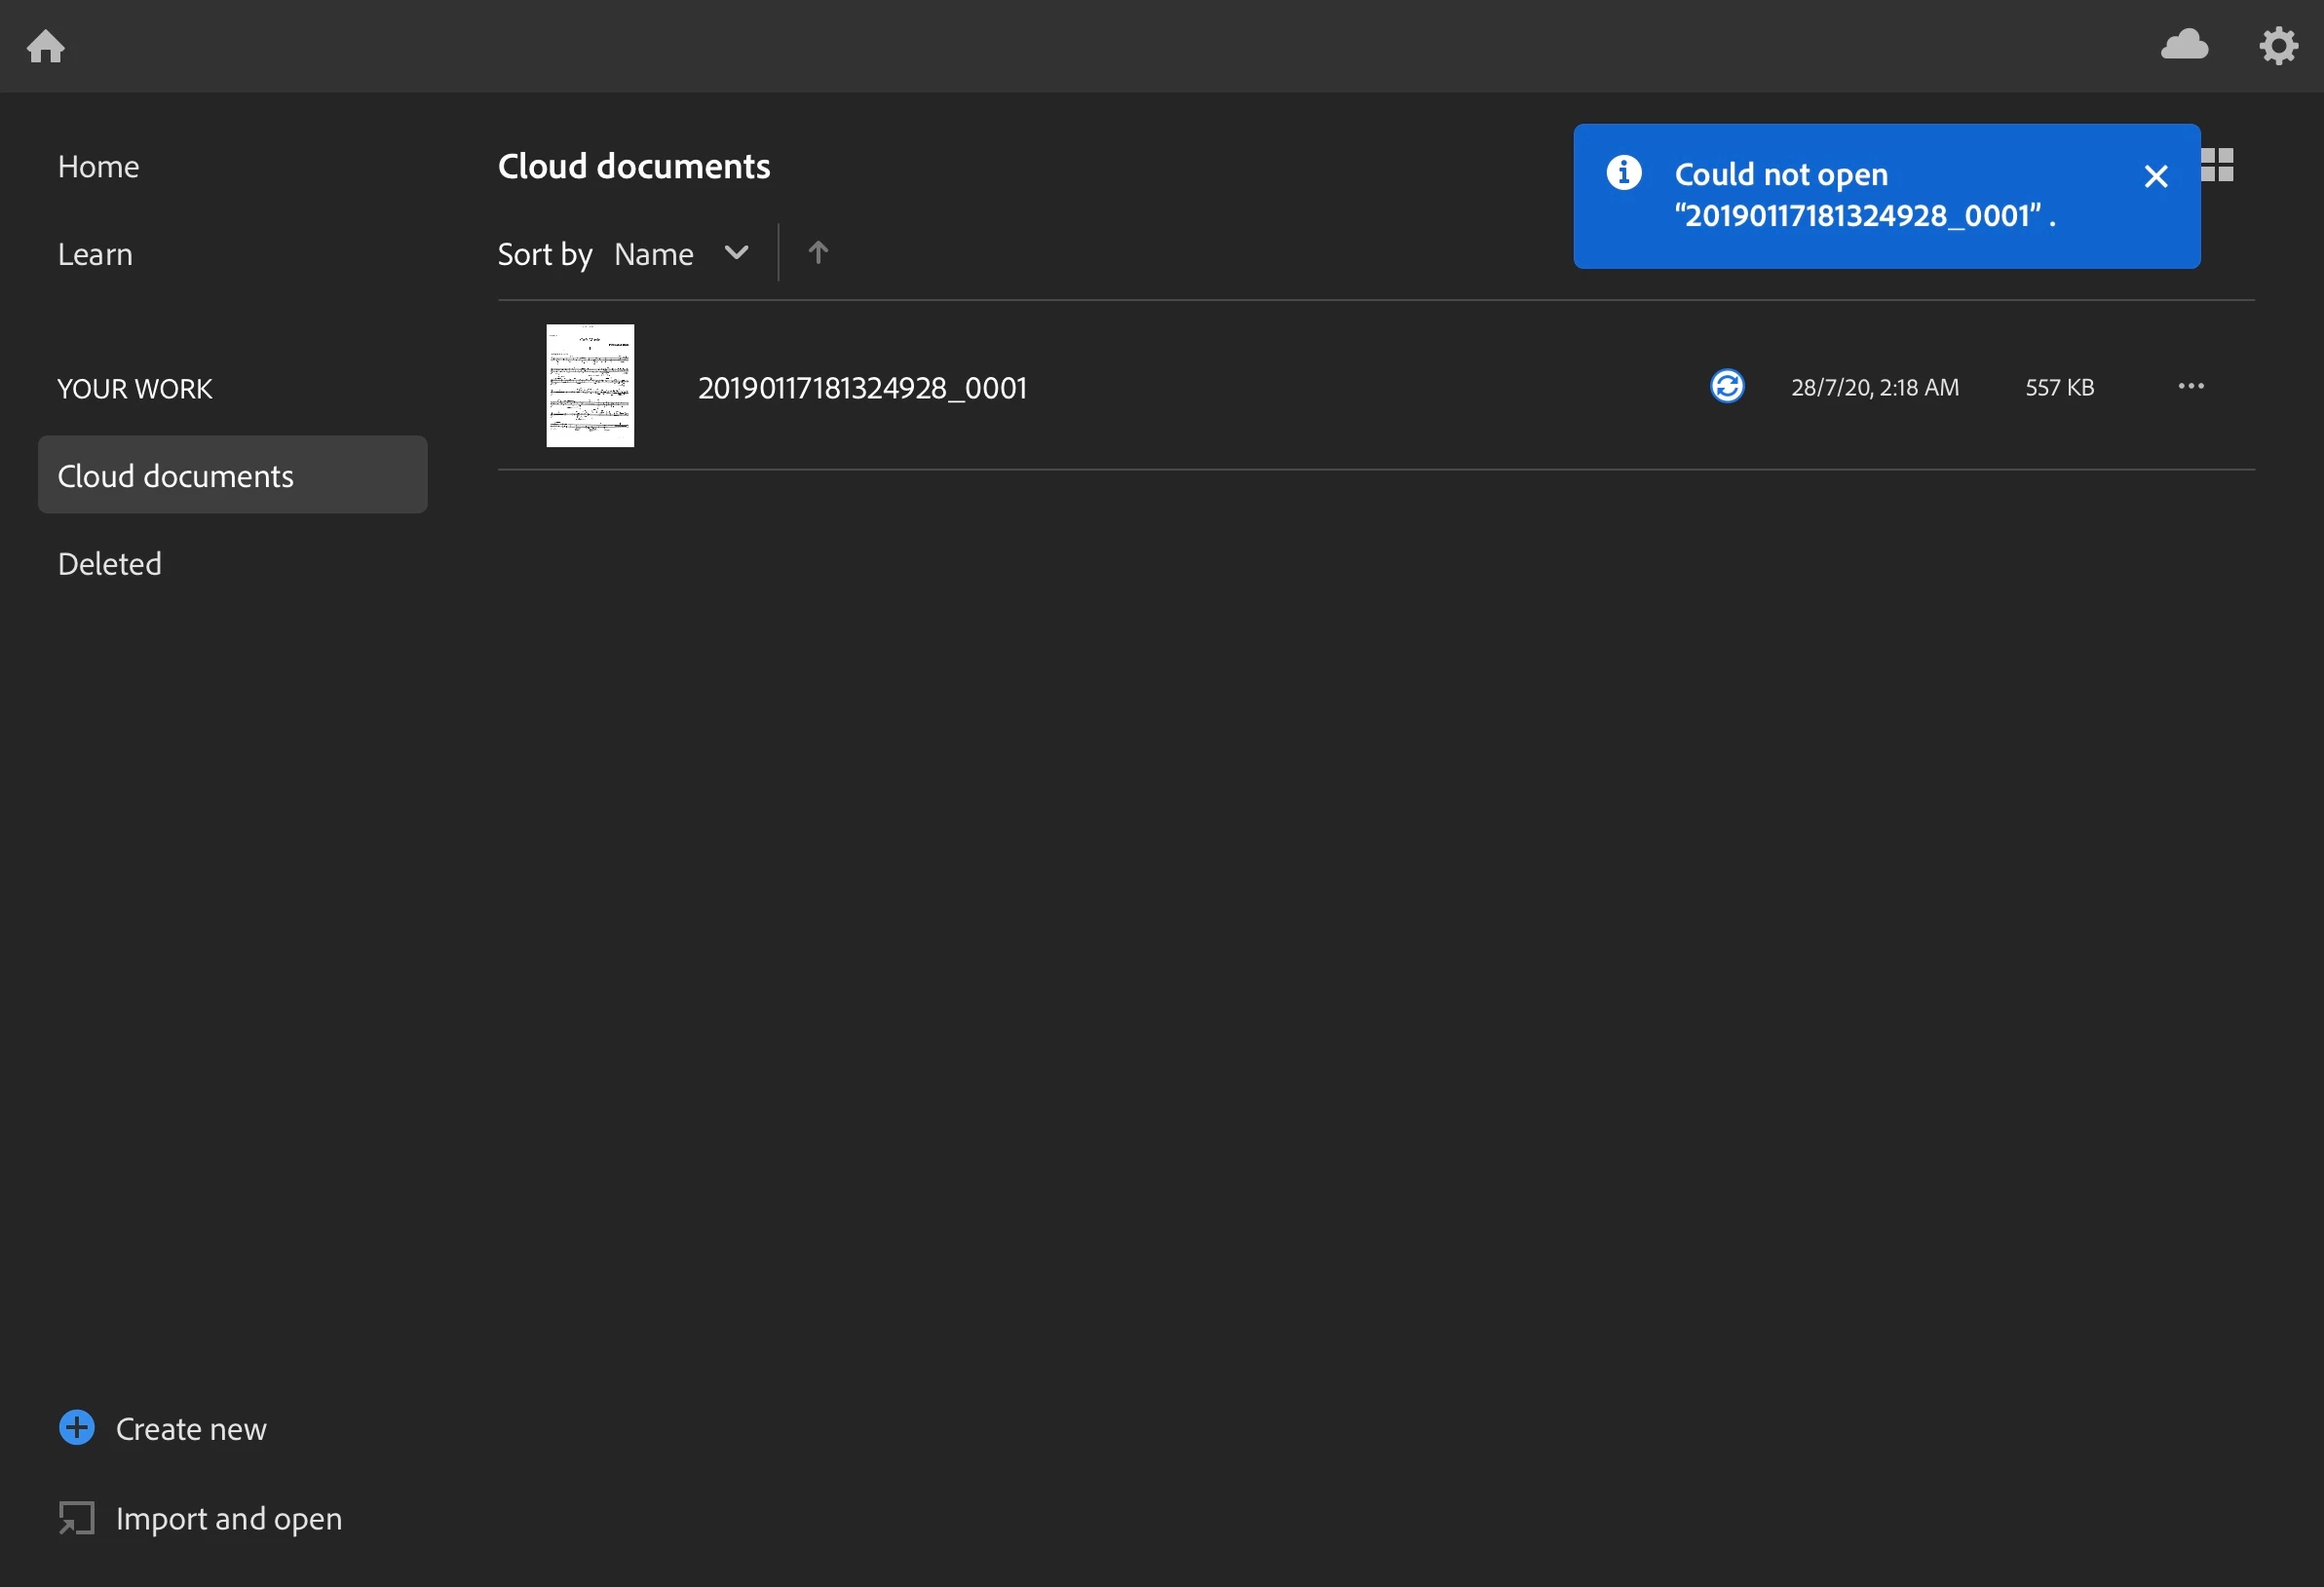
Task: Toggle the sort direction arrow
Action: click(818, 253)
